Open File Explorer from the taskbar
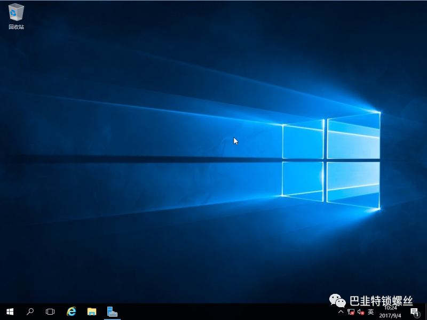This screenshot has width=427, height=320. click(x=92, y=311)
